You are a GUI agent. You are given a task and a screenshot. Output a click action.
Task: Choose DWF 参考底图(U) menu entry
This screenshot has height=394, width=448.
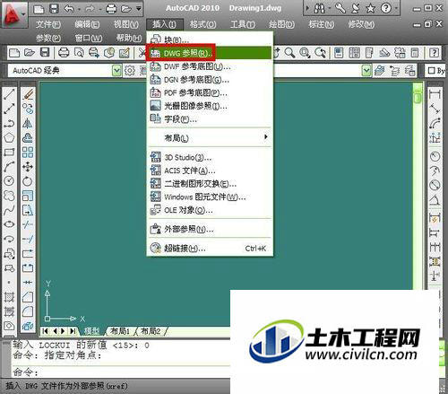click(210, 66)
